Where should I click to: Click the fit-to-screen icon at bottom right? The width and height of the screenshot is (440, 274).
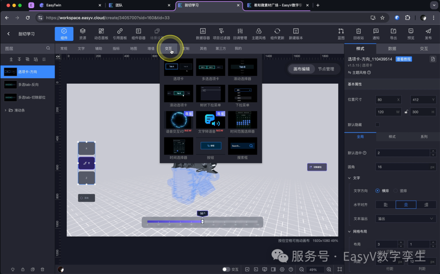(x=339, y=269)
